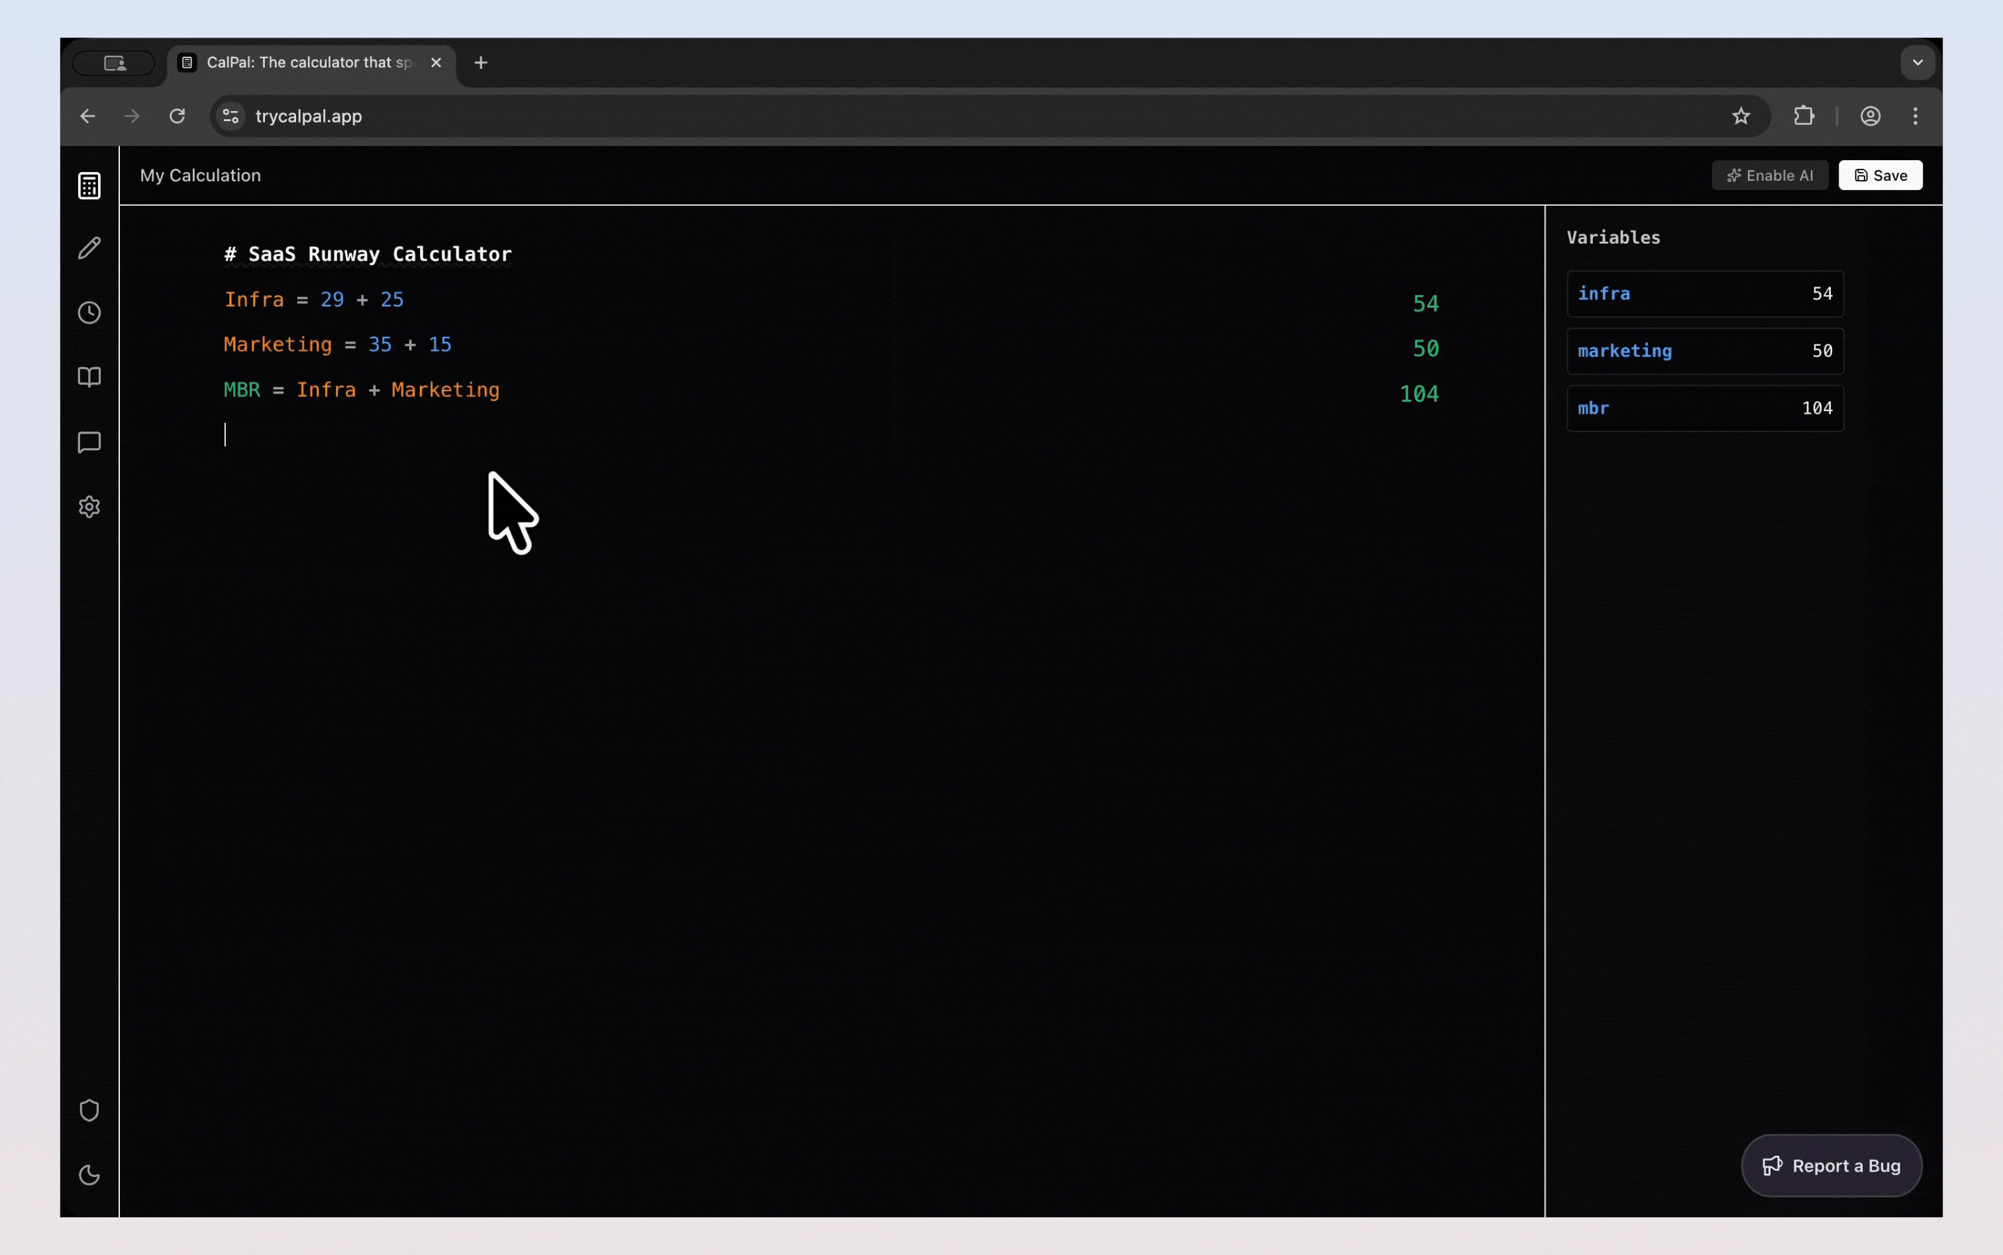Open the feedback chat icon
The image size is (2003, 1255).
[89, 442]
